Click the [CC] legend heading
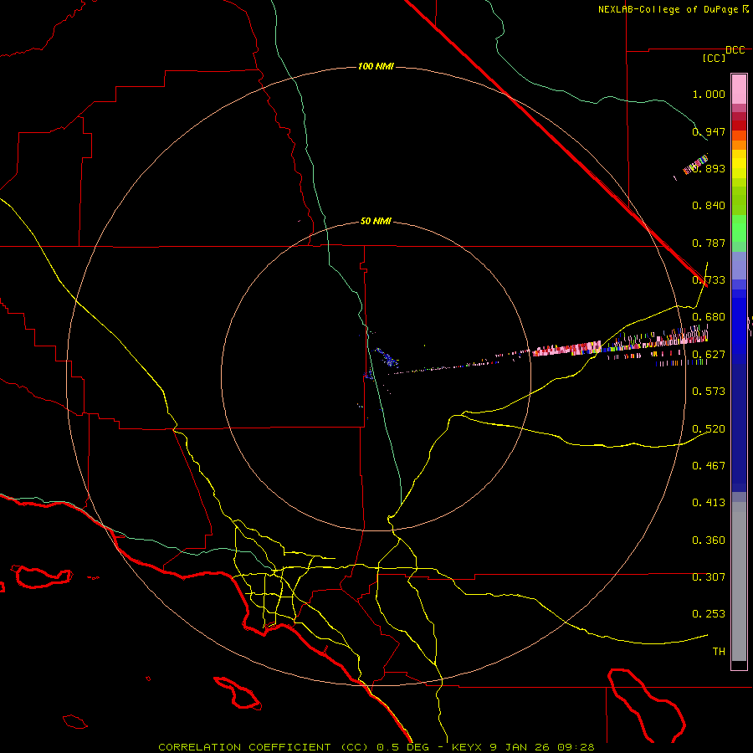The image size is (753, 753). (x=715, y=58)
